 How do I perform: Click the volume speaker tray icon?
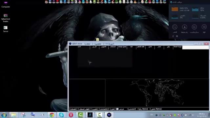click(193, 115)
